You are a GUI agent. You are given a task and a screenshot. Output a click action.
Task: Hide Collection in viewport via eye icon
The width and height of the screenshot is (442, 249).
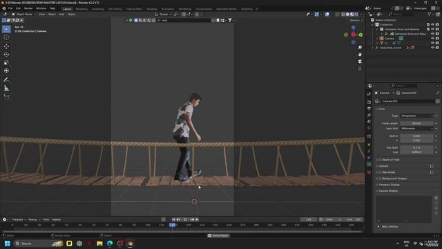433,25
